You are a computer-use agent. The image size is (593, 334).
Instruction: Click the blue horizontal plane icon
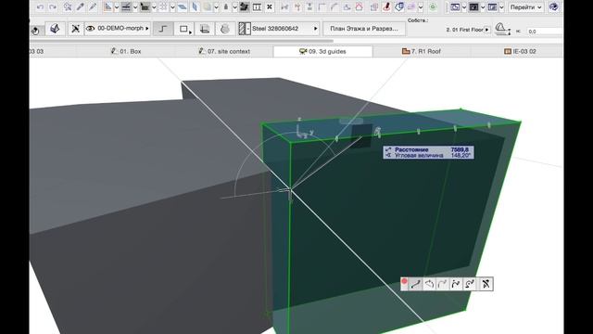coord(183,6)
